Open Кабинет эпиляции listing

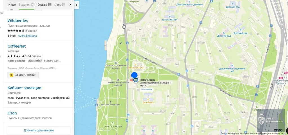click(x=24, y=88)
